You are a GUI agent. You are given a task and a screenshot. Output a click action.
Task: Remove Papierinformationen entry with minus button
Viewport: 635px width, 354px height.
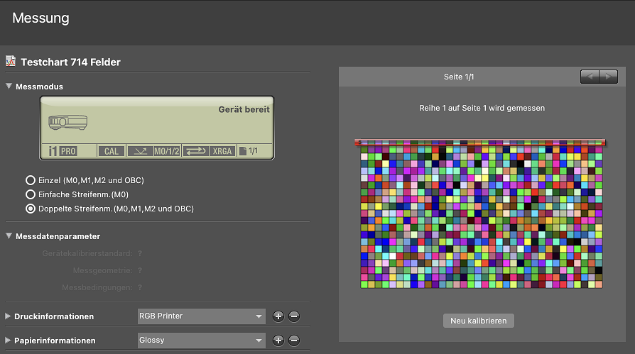(294, 341)
